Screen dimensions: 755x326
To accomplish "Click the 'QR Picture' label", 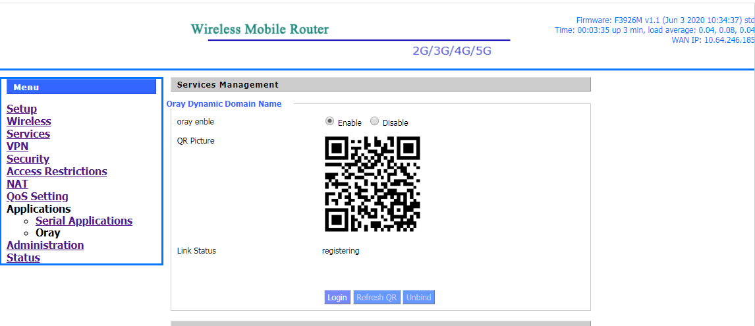I will pyautogui.click(x=196, y=141).
